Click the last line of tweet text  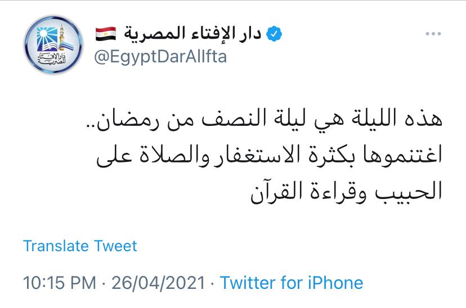[346, 192]
